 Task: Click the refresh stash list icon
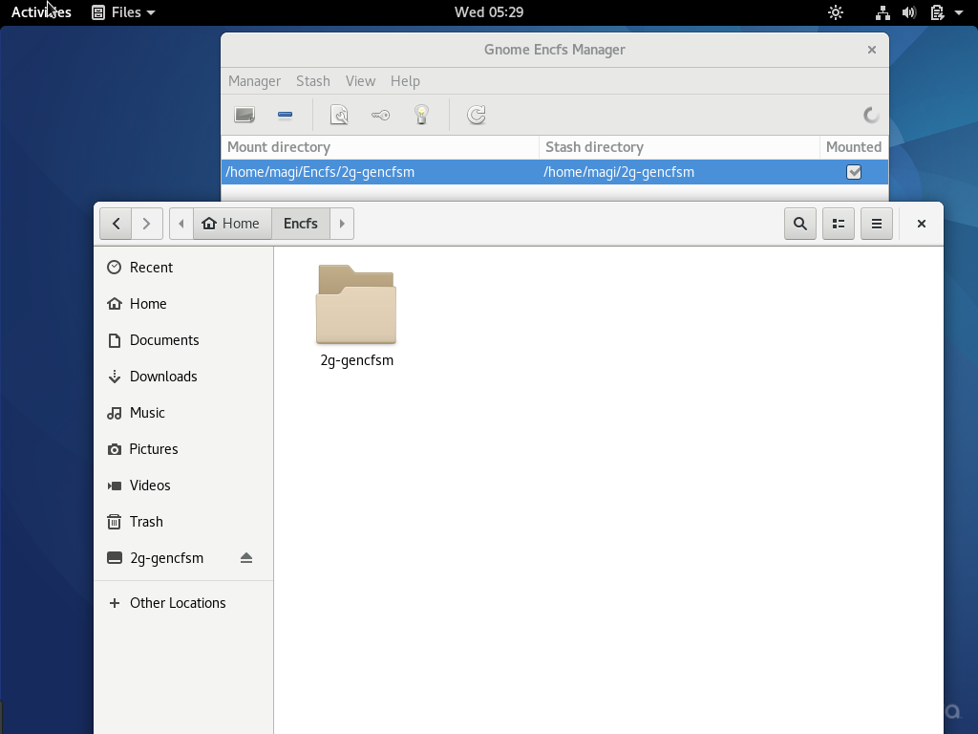[x=477, y=115]
